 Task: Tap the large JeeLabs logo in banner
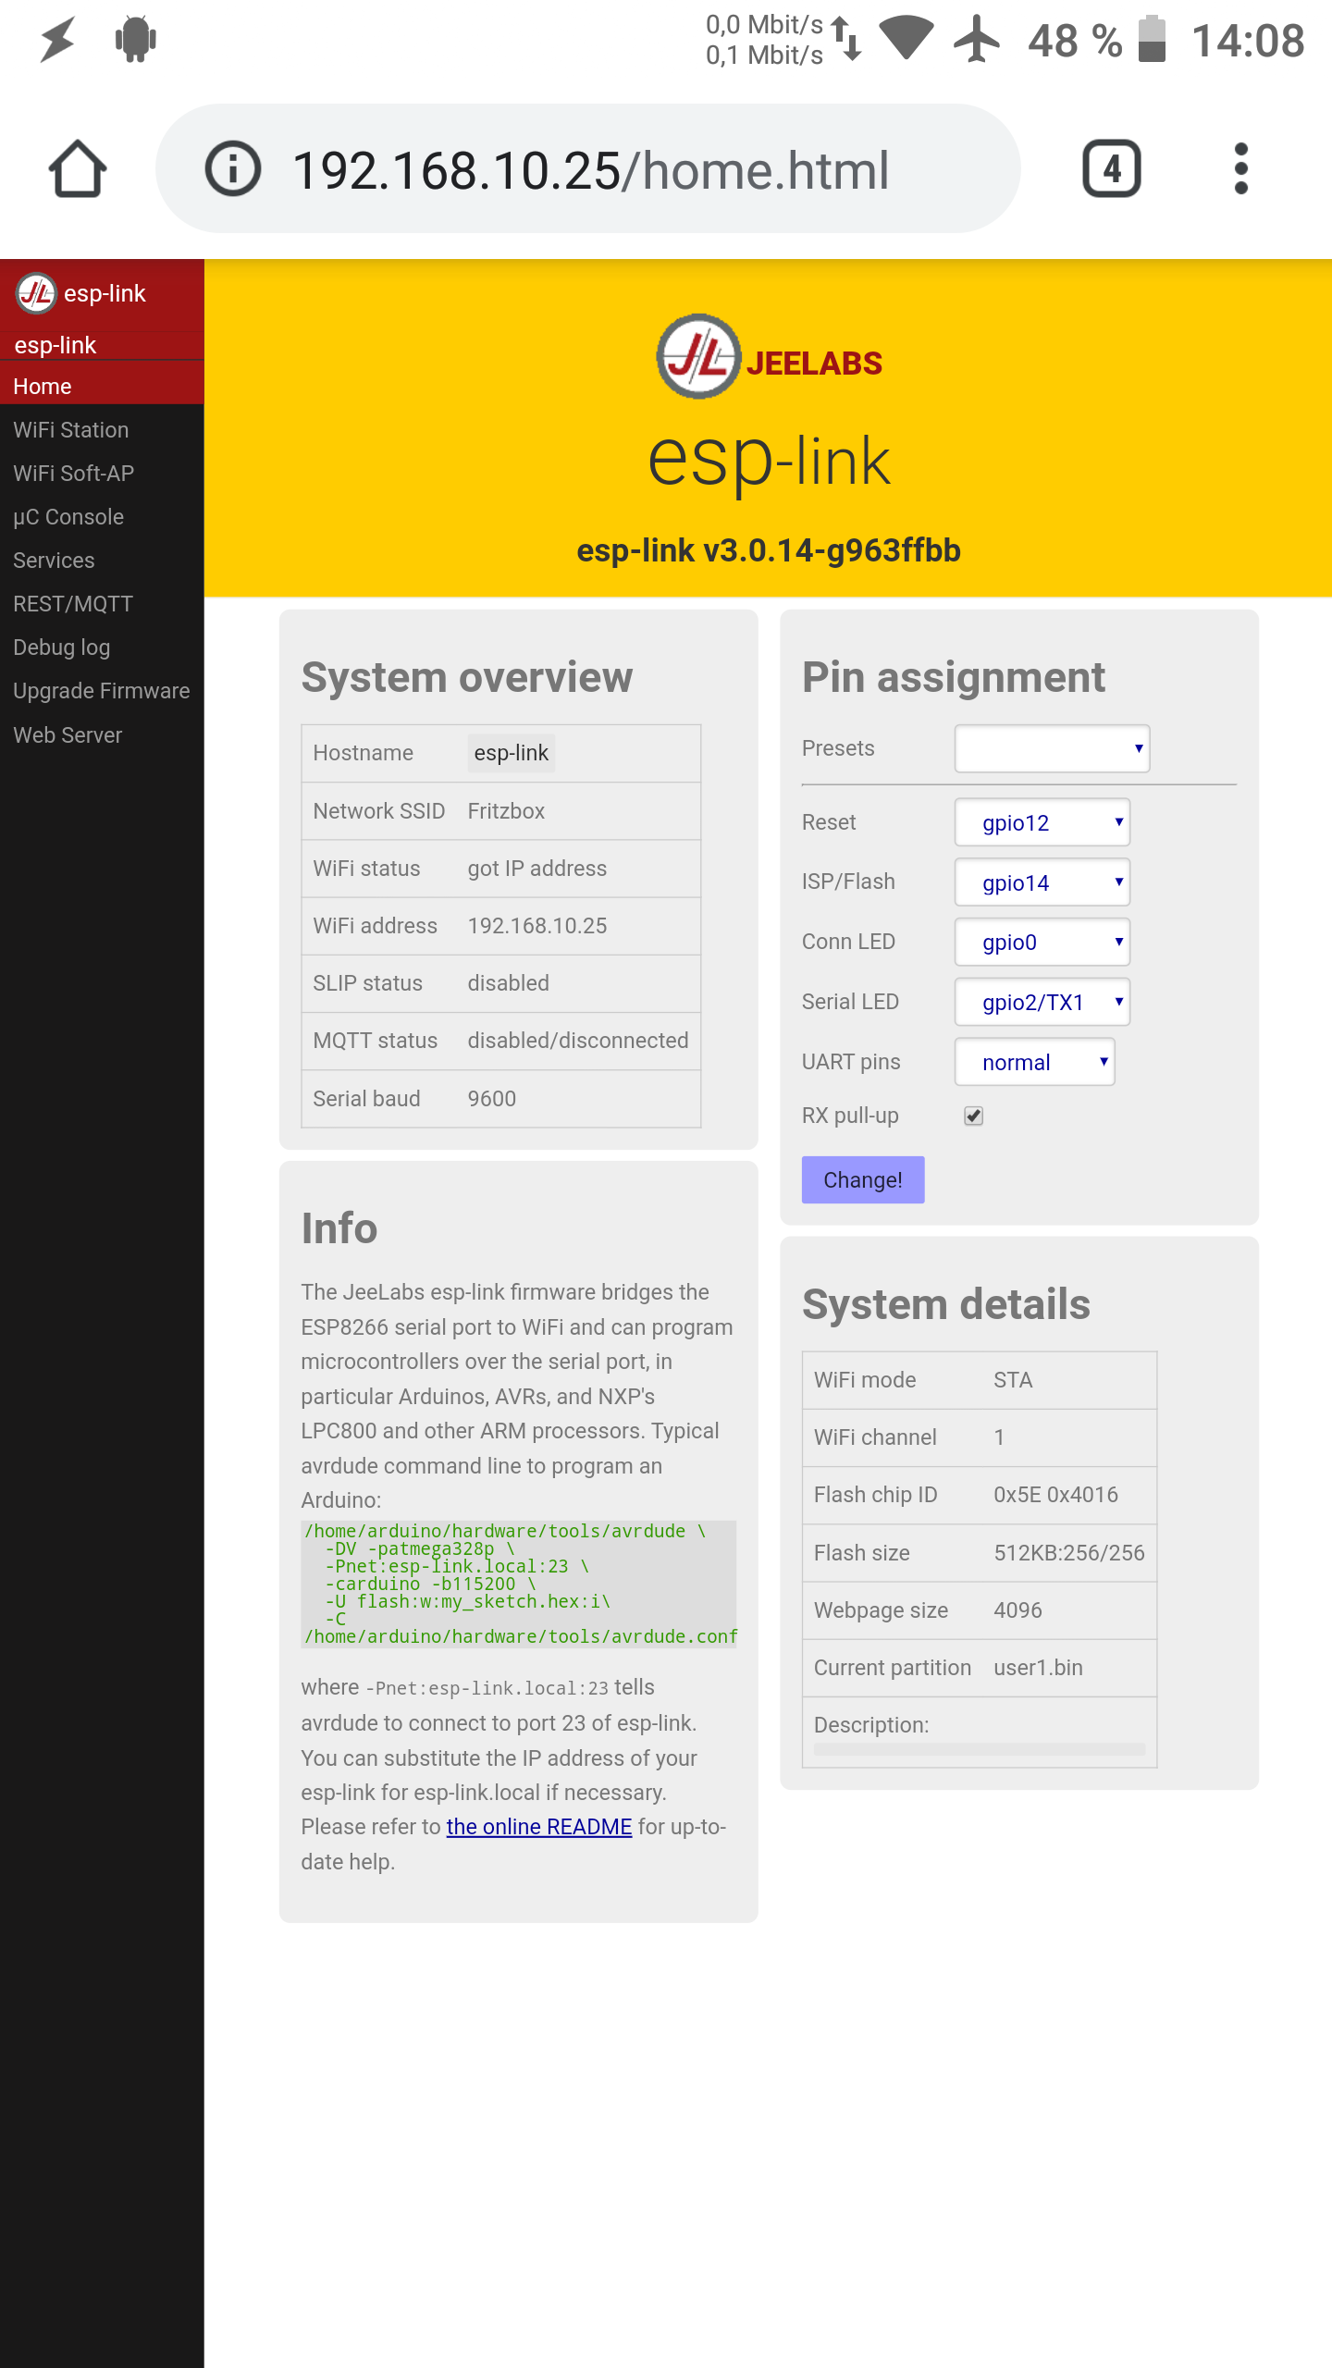pyautogui.click(x=698, y=356)
